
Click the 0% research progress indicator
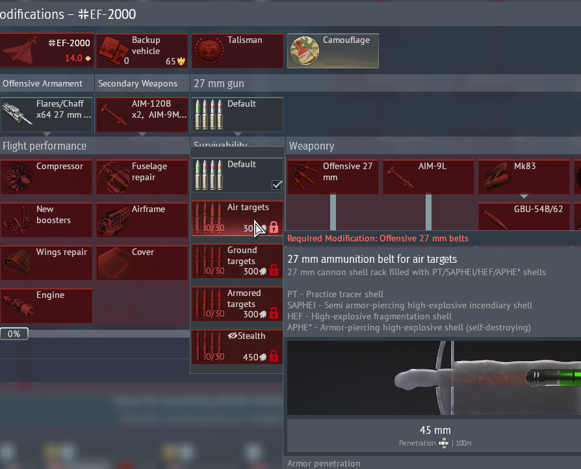[14, 334]
